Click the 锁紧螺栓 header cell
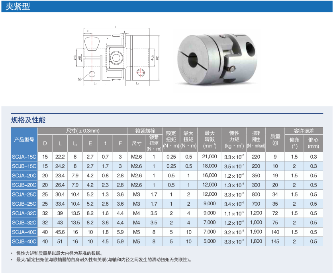The height and width of the screenshot is (273, 333). 145,131
